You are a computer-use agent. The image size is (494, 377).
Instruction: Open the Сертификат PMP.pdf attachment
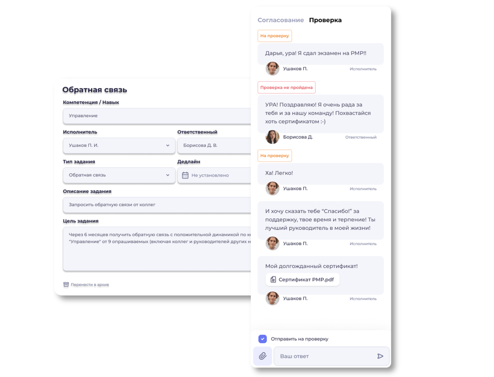click(302, 280)
